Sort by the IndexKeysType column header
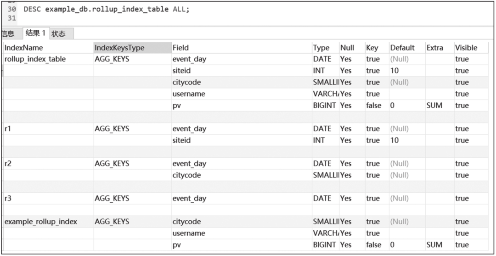This screenshot has height=256, width=496. pyautogui.click(x=119, y=48)
